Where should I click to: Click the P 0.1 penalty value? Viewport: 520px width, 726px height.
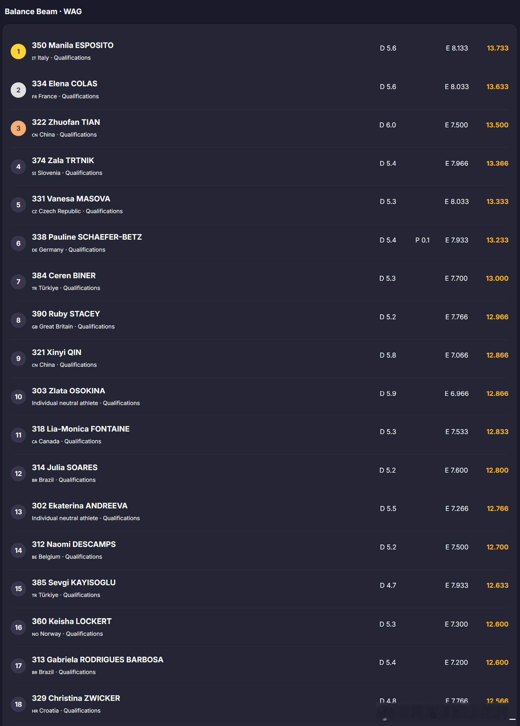click(x=423, y=240)
